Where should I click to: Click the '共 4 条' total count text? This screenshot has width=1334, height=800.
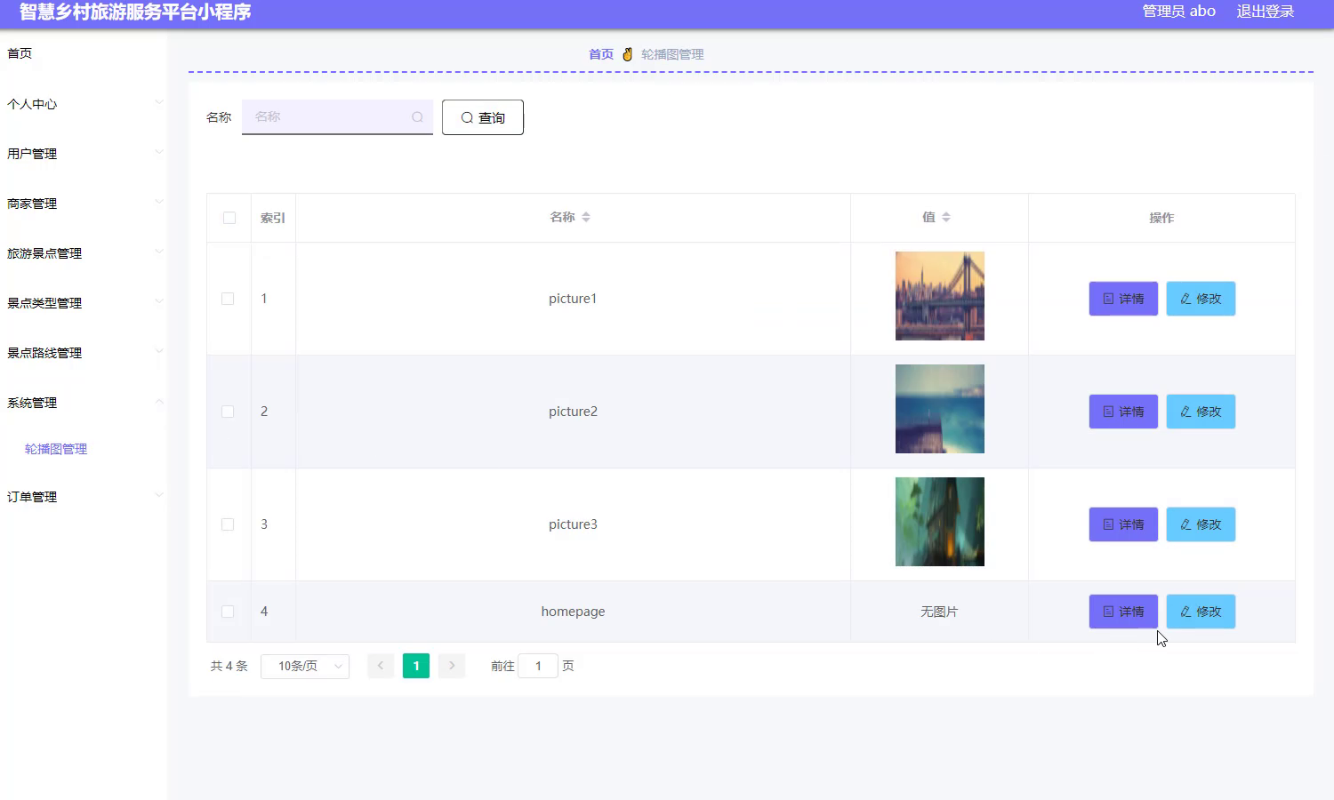coord(229,666)
